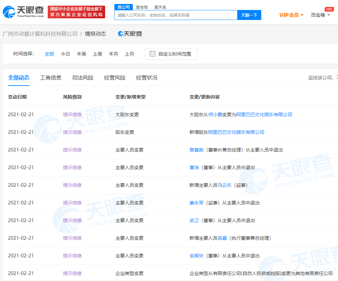338x281 pixels.
Task: Select the 查老板 search tab
Action: pyautogui.click(x=141, y=7)
